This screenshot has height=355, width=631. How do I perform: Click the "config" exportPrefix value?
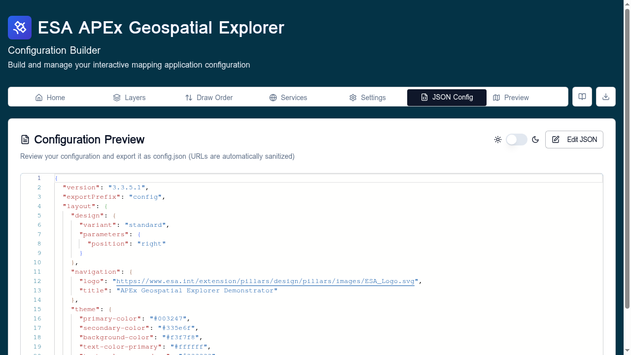[x=145, y=197]
